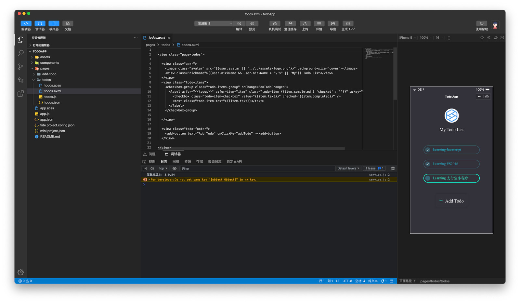This screenshot has width=520, height=303.
Task: Toggle the 编辑器 editor panel button
Action: 26,23
